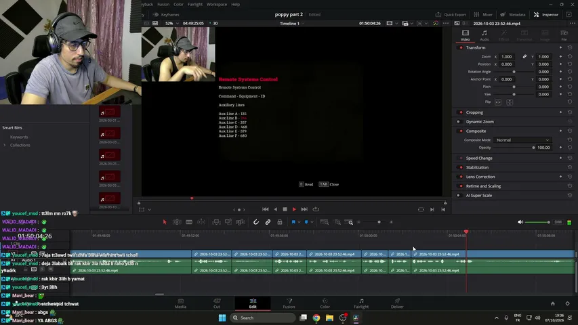The height and width of the screenshot is (325, 578).
Task: Toggle the Linked Selection chain icon
Action: pos(268,222)
